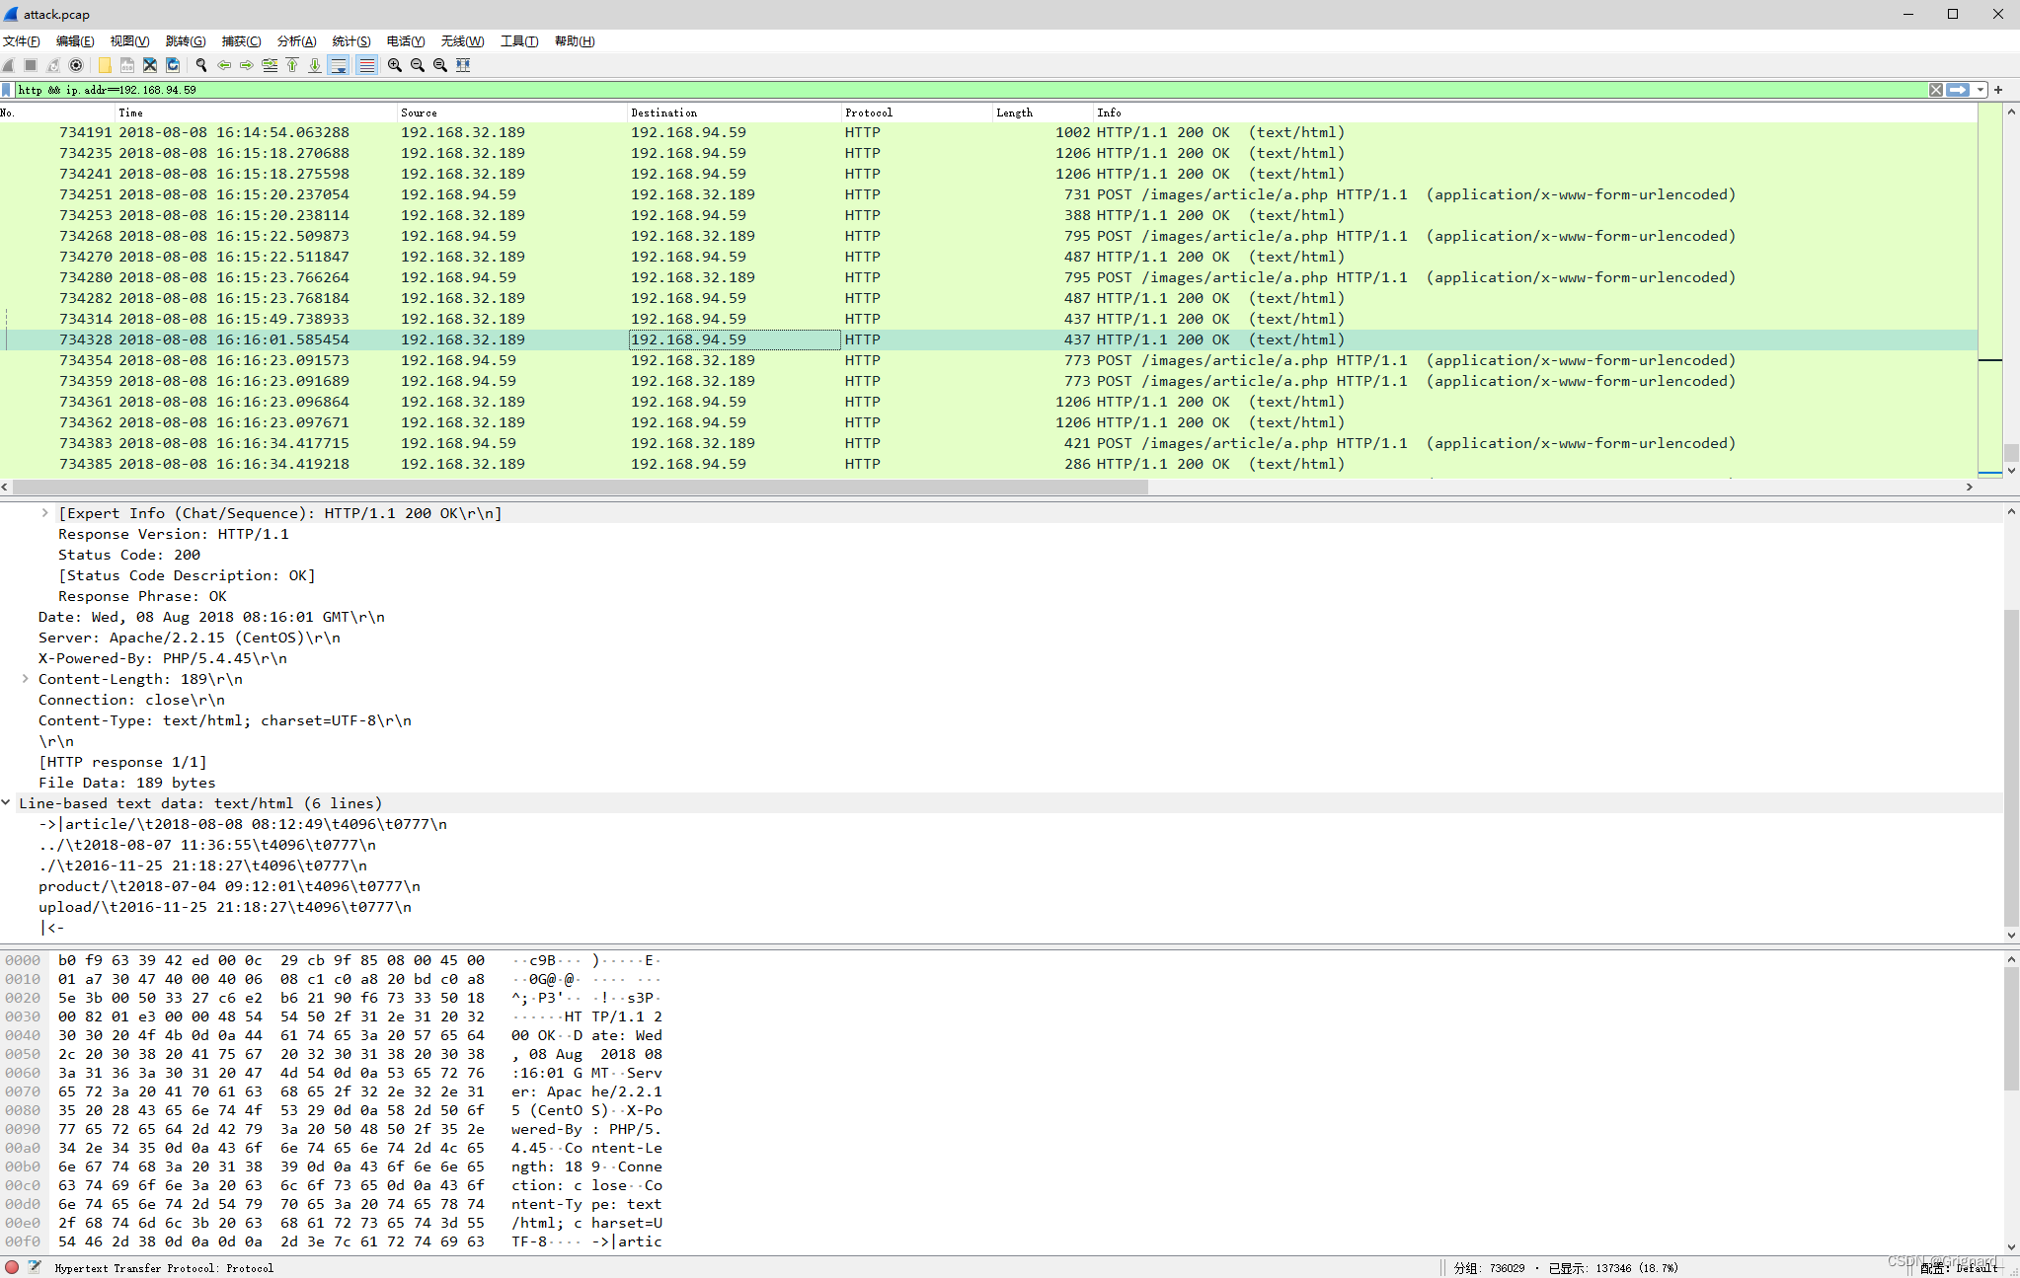Reset text to normal size icon
Viewport: 2020px width, 1278px height.
(440, 65)
